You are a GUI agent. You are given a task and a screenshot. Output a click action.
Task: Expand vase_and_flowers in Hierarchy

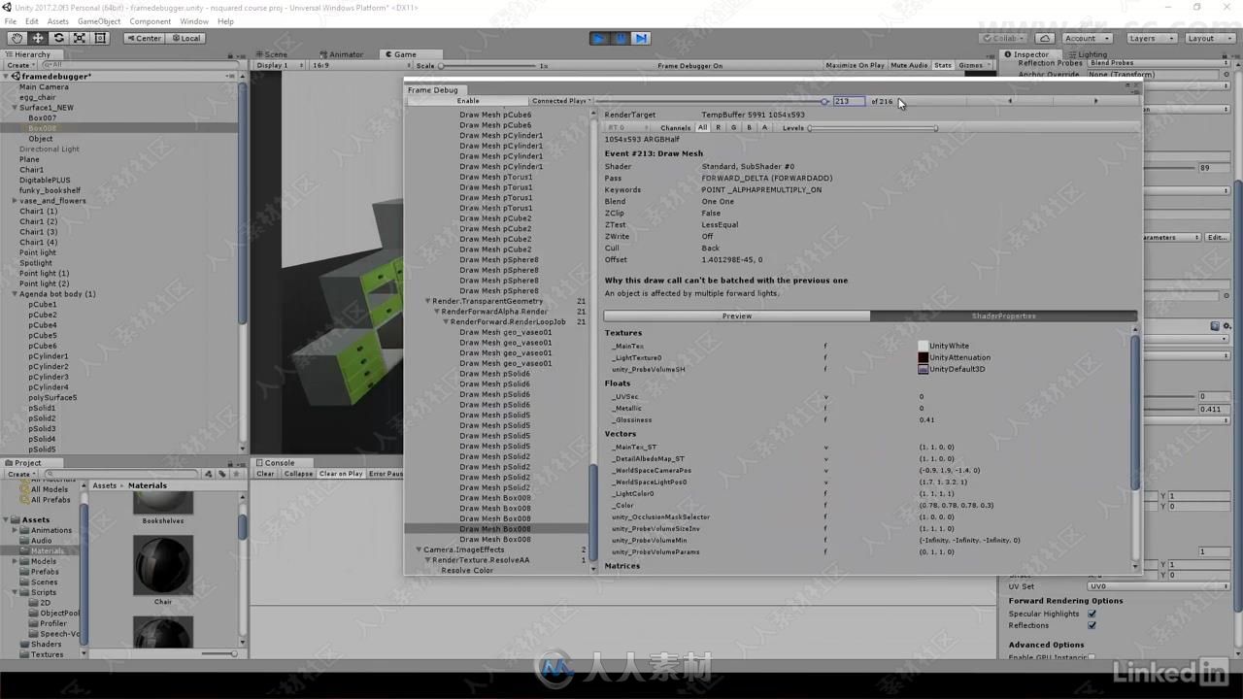pyautogui.click(x=15, y=201)
